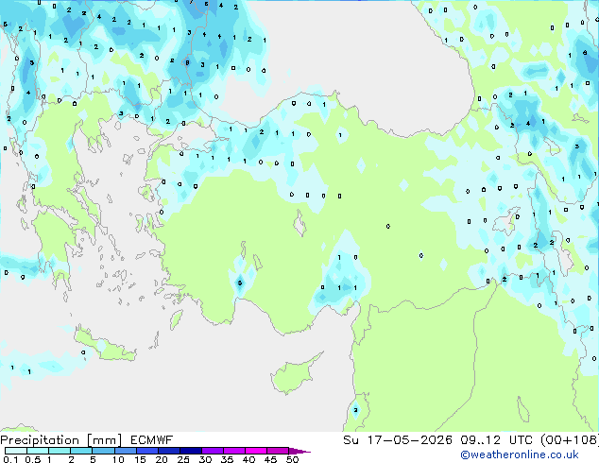Click the above-50 mm arrow legend tip
The image size is (599, 463).
click(x=299, y=451)
